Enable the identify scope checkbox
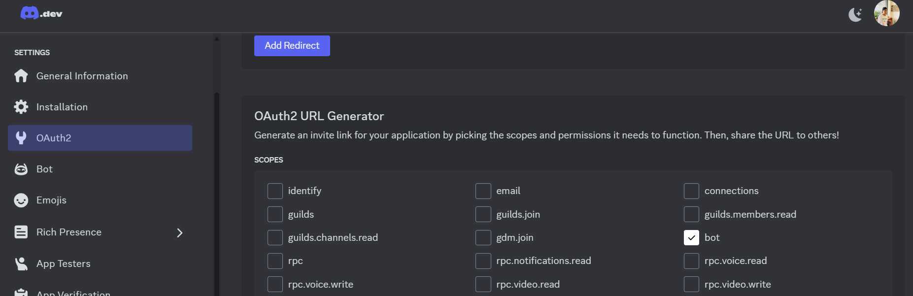913x296 pixels. click(275, 191)
